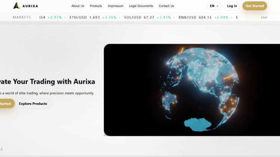Viewport: 280px width, 157px height.
Task: Open the Products menu item
Action: tap(96, 6)
